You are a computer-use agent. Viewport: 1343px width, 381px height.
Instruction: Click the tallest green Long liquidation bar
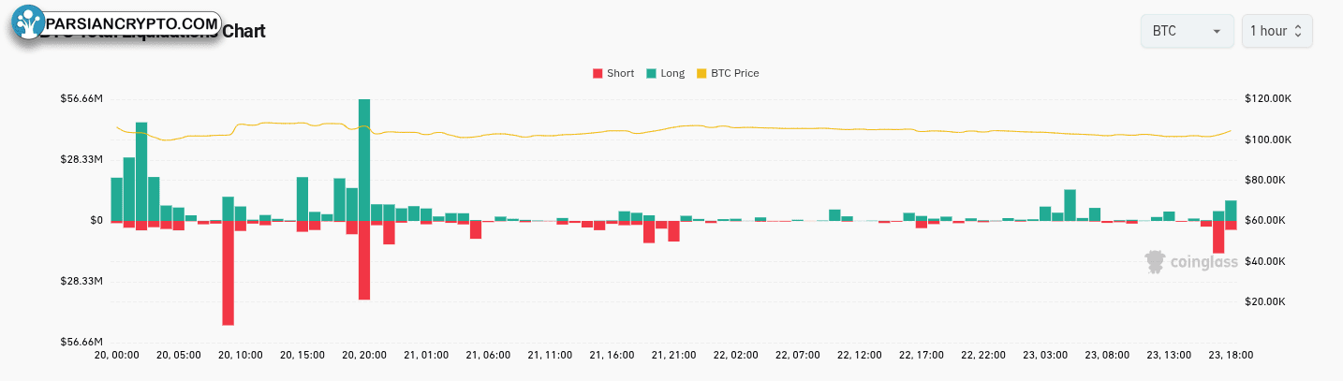tap(364, 159)
